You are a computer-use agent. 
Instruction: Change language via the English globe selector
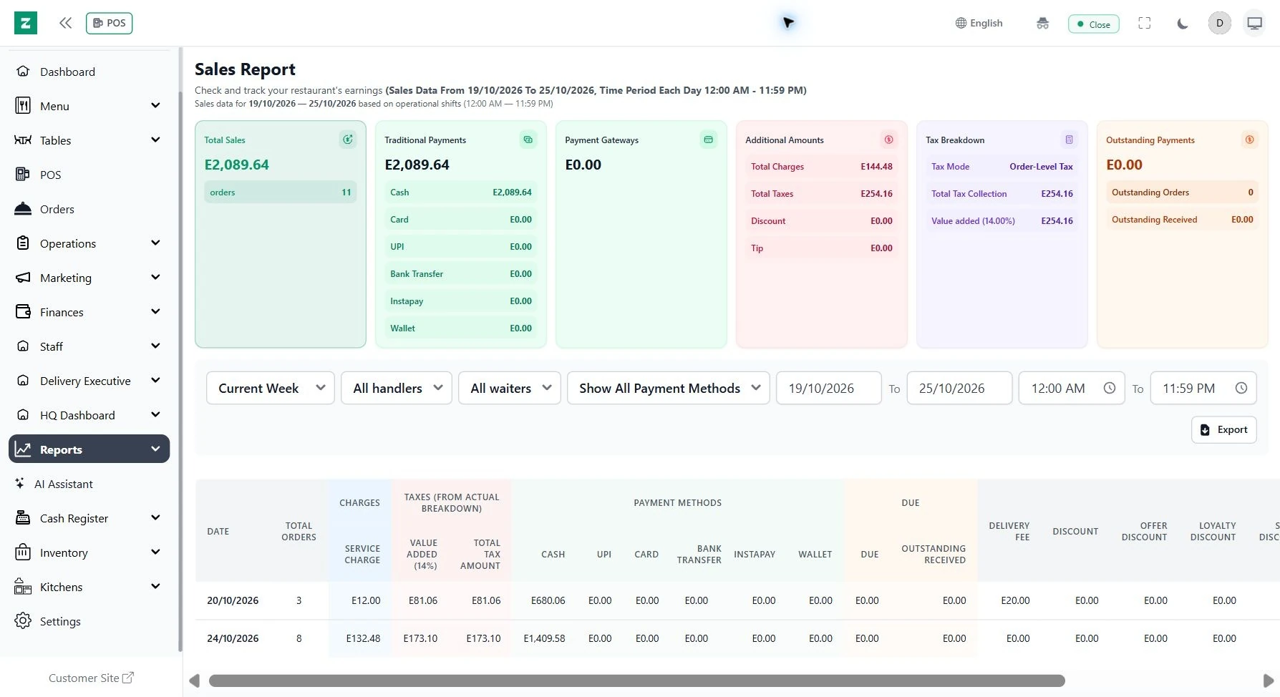pyautogui.click(x=979, y=23)
